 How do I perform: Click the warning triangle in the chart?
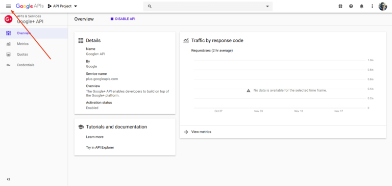pyautogui.click(x=248, y=91)
